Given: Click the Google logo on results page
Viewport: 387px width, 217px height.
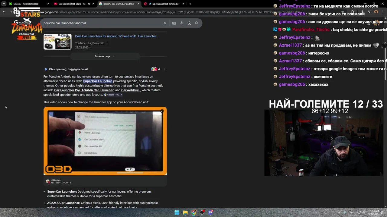Looking at the screenshot, I should coord(22,23).
